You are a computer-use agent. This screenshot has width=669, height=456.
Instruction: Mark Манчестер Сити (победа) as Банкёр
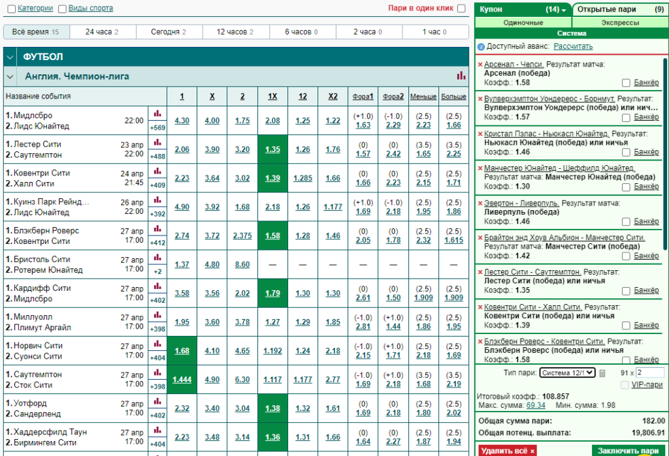click(626, 256)
